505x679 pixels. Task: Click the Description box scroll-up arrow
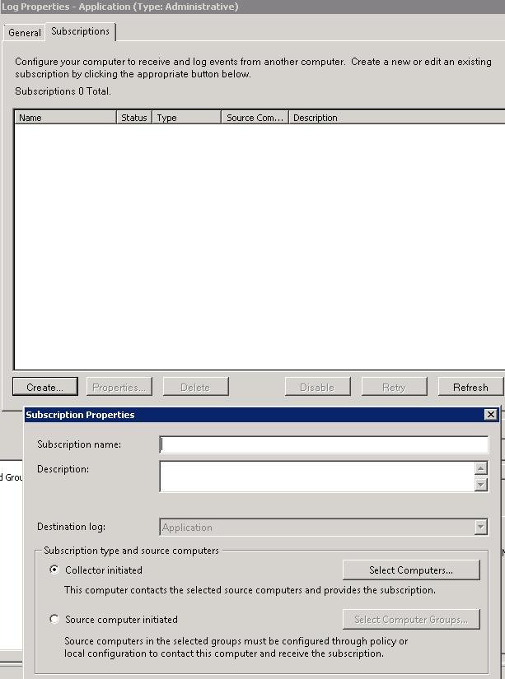(x=481, y=468)
